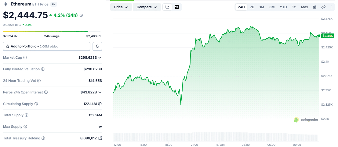Image resolution: width=338 pixels, height=147 pixels.
Task: Click the 16. Oct axis label
Action: (x=220, y=145)
